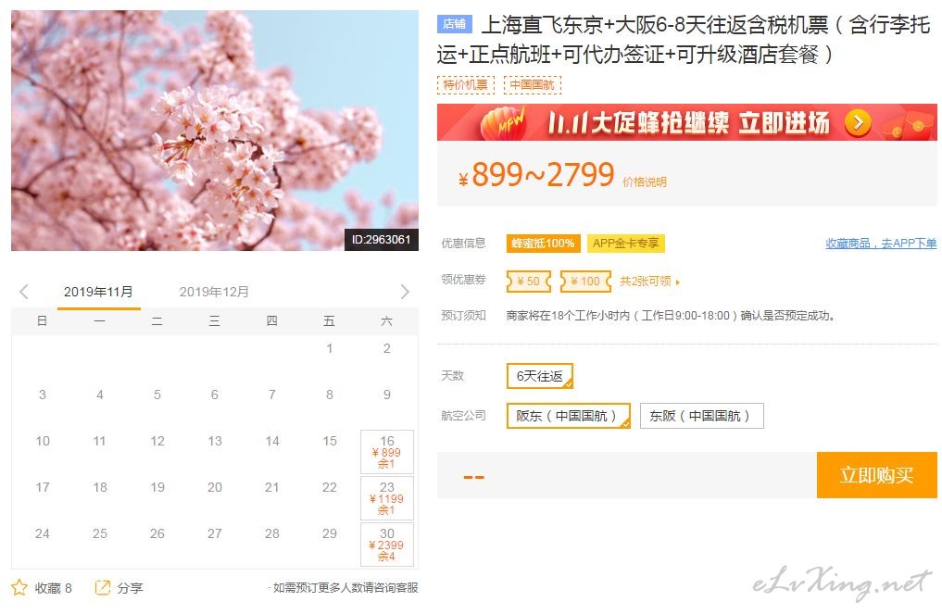This screenshot has width=942, height=614.
Task: Click November 29 in the calendar
Action: (x=329, y=533)
